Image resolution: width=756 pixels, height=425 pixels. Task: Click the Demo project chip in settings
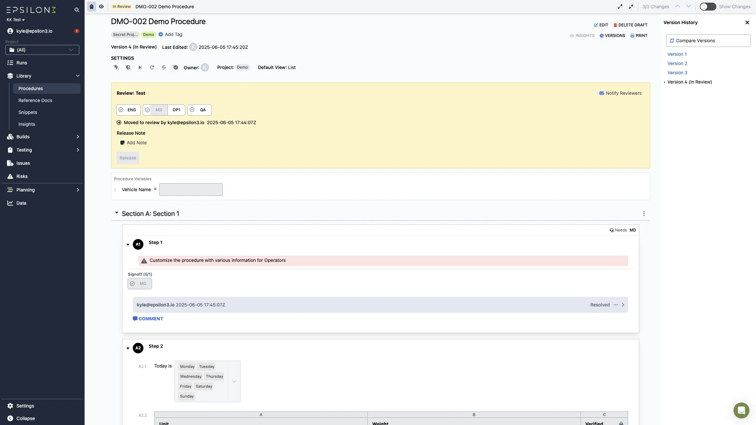[242, 67]
